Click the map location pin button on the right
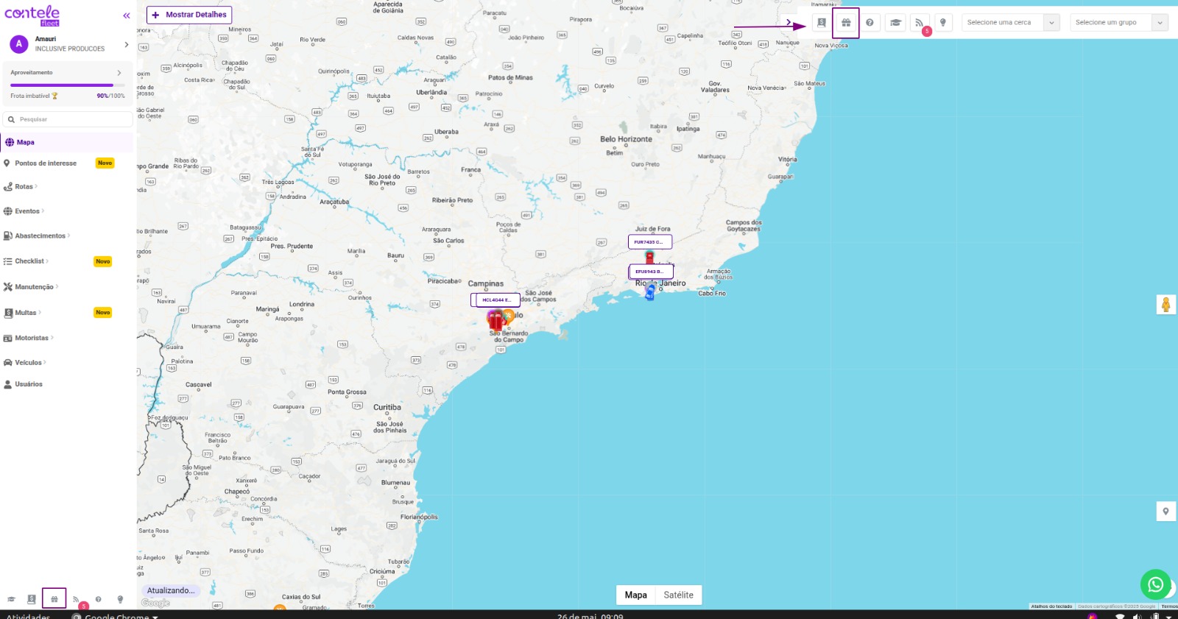Viewport: 1178px width, 619px height. (1165, 512)
